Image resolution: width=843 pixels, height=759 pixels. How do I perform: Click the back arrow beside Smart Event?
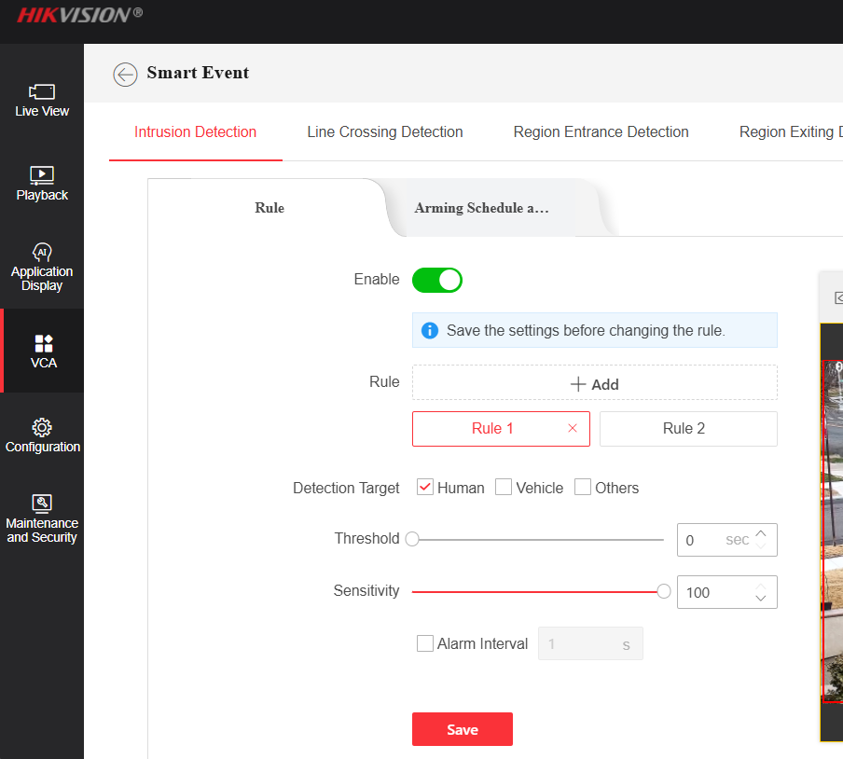125,75
